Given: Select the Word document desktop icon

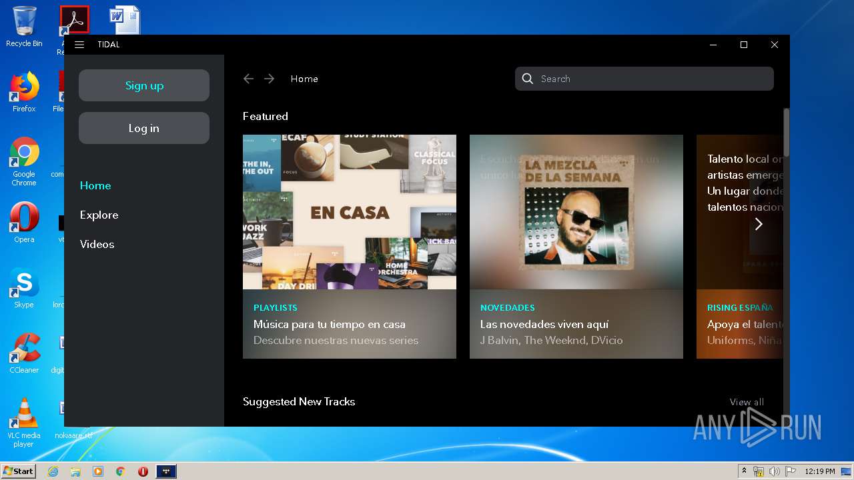Looking at the screenshot, I should (125, 20).
